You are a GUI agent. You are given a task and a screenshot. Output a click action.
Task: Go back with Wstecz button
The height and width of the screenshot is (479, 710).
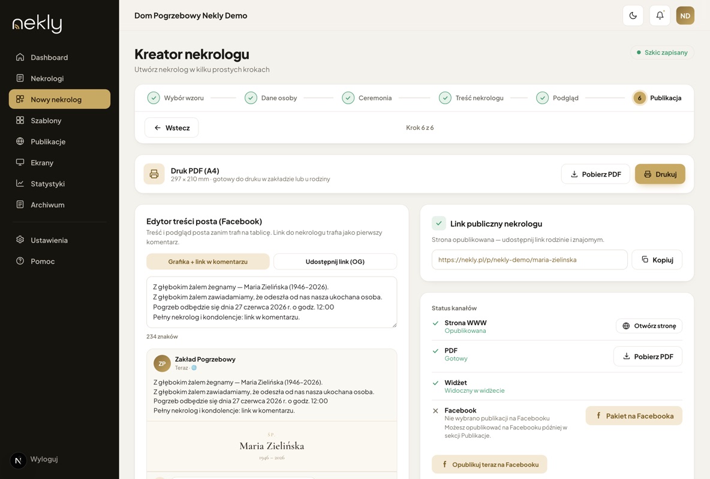[x=172, y=128]
